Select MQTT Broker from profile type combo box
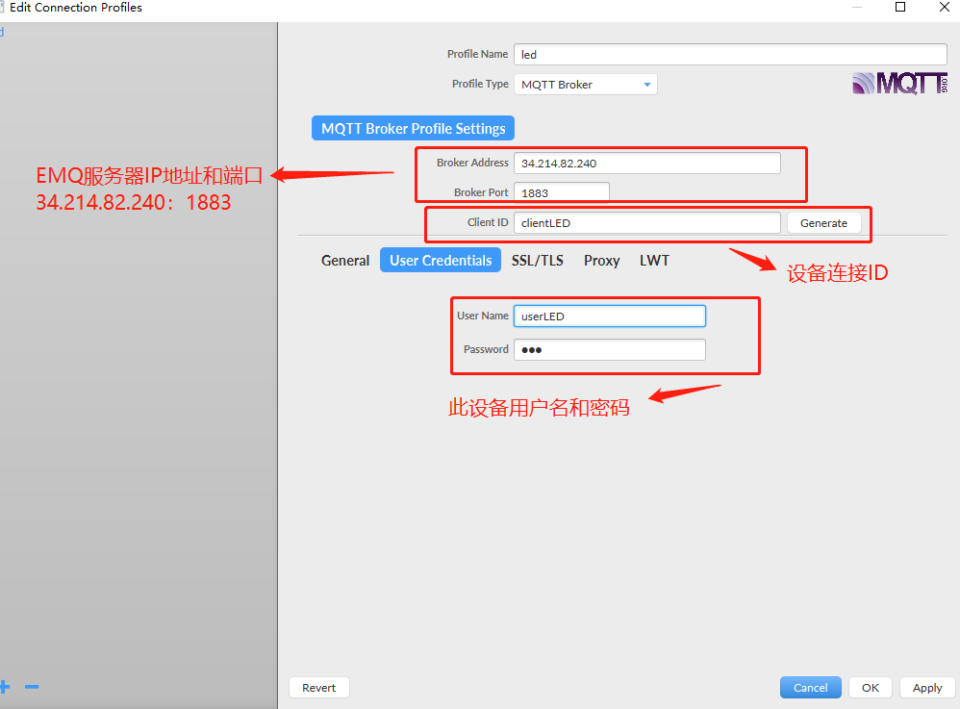This screenshot has width=960, height=709. click(572, 84)
